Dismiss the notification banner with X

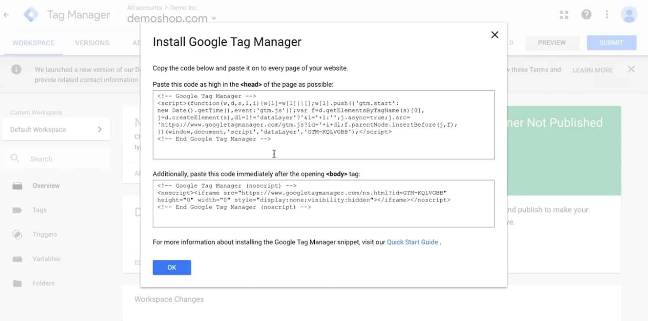631,69
